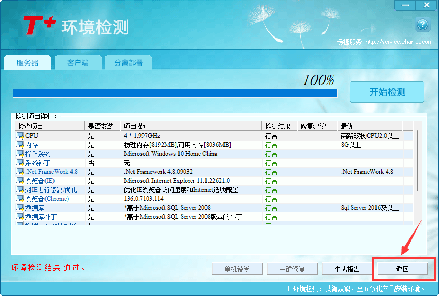The height and width of the screenshot is (296, 439).
Task: Select the 内存 item text
Action: click(x=31, y=145)
